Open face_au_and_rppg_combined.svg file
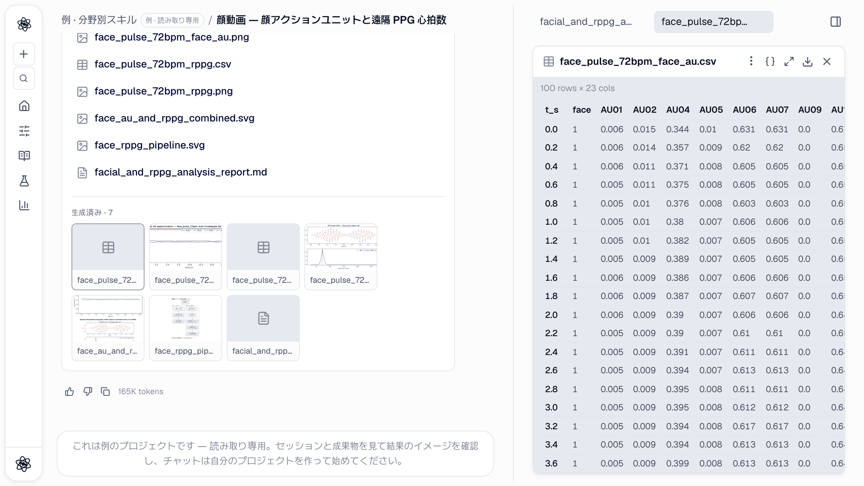The width and height of the screenshot is (864, 486). 174,118
